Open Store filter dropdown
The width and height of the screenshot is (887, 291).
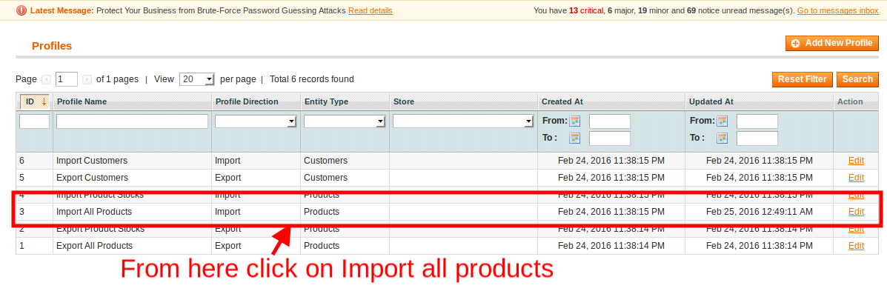coord(463,121)
